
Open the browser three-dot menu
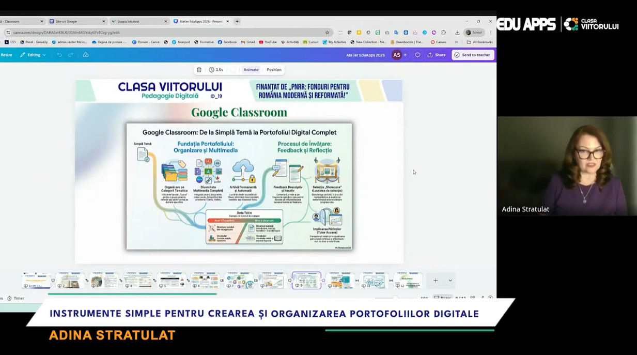coord(491,33)
